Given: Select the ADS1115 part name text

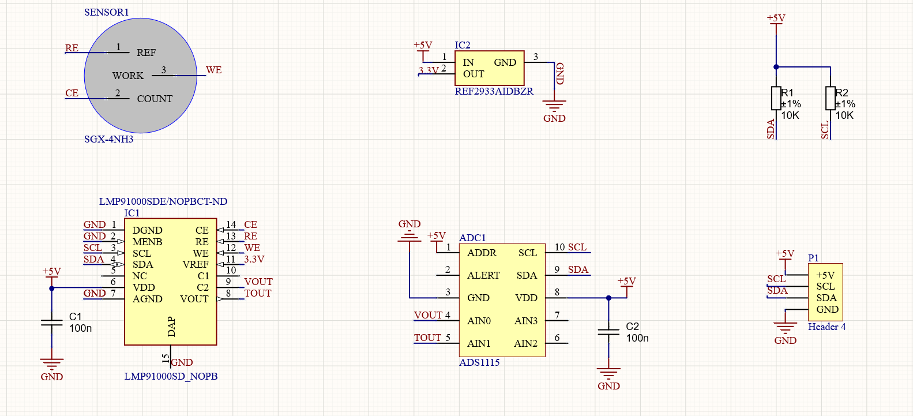Looking at the screenshot, I should point(479,362).
